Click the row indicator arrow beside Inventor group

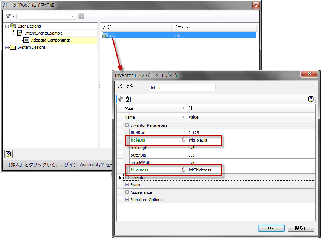click(120, 177)
